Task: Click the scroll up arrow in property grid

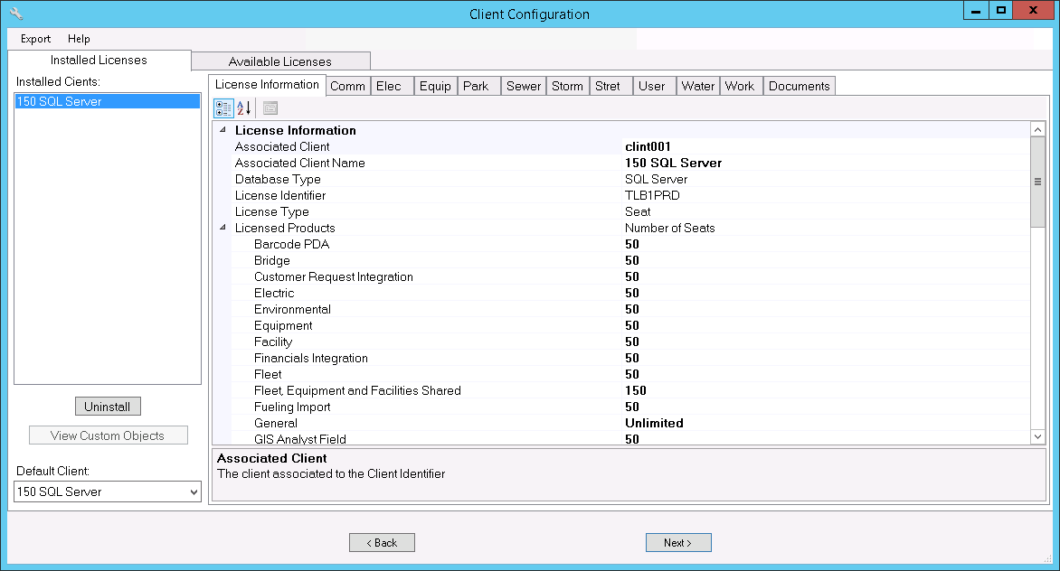Action: click(1037, 130)
